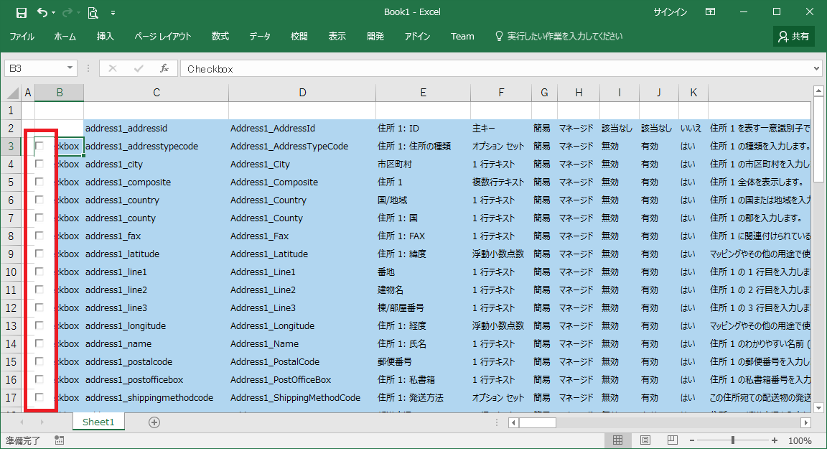
Task: Click the zoom in plus button
Action: coord(775,440)
